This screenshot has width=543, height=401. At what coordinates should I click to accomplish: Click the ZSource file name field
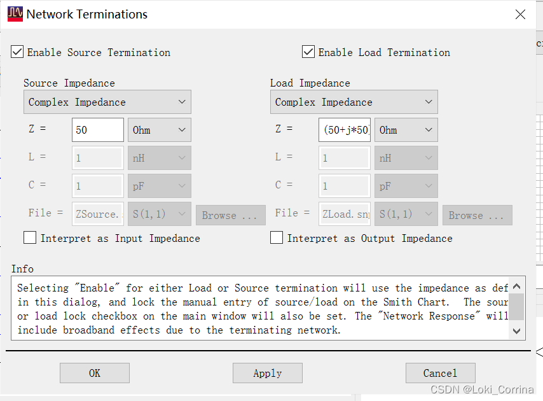click(x=98, y=214)
